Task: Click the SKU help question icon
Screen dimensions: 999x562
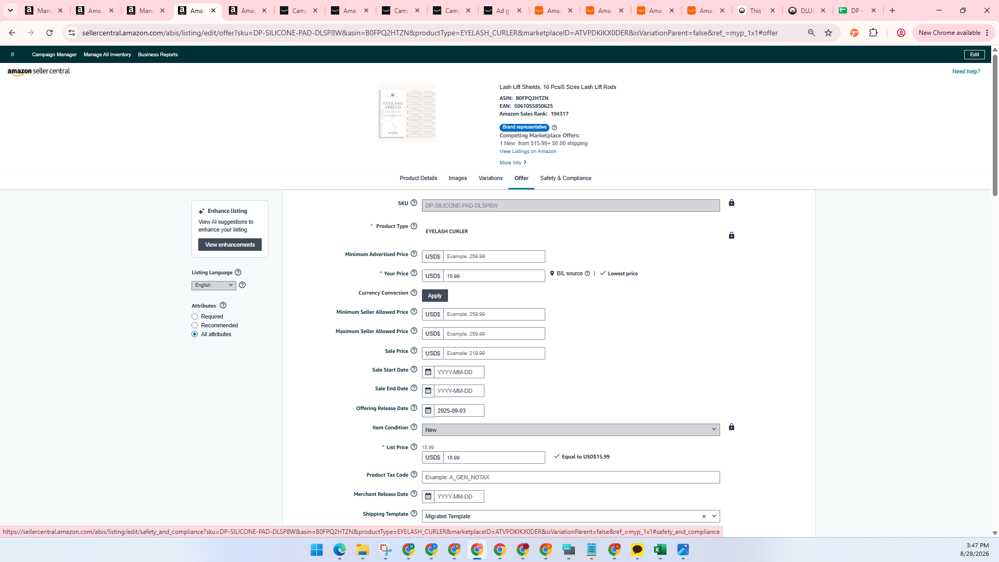Action: (414, 203)
